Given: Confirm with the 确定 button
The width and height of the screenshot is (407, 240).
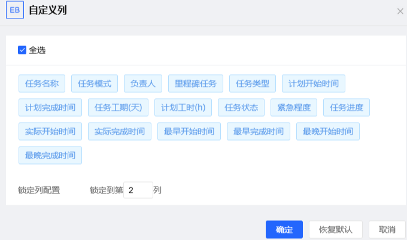Looking at the screenshot, I should tap(284, 230).
